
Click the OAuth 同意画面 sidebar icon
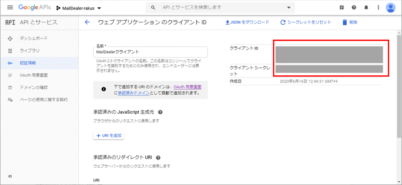(x=10, y=75)
